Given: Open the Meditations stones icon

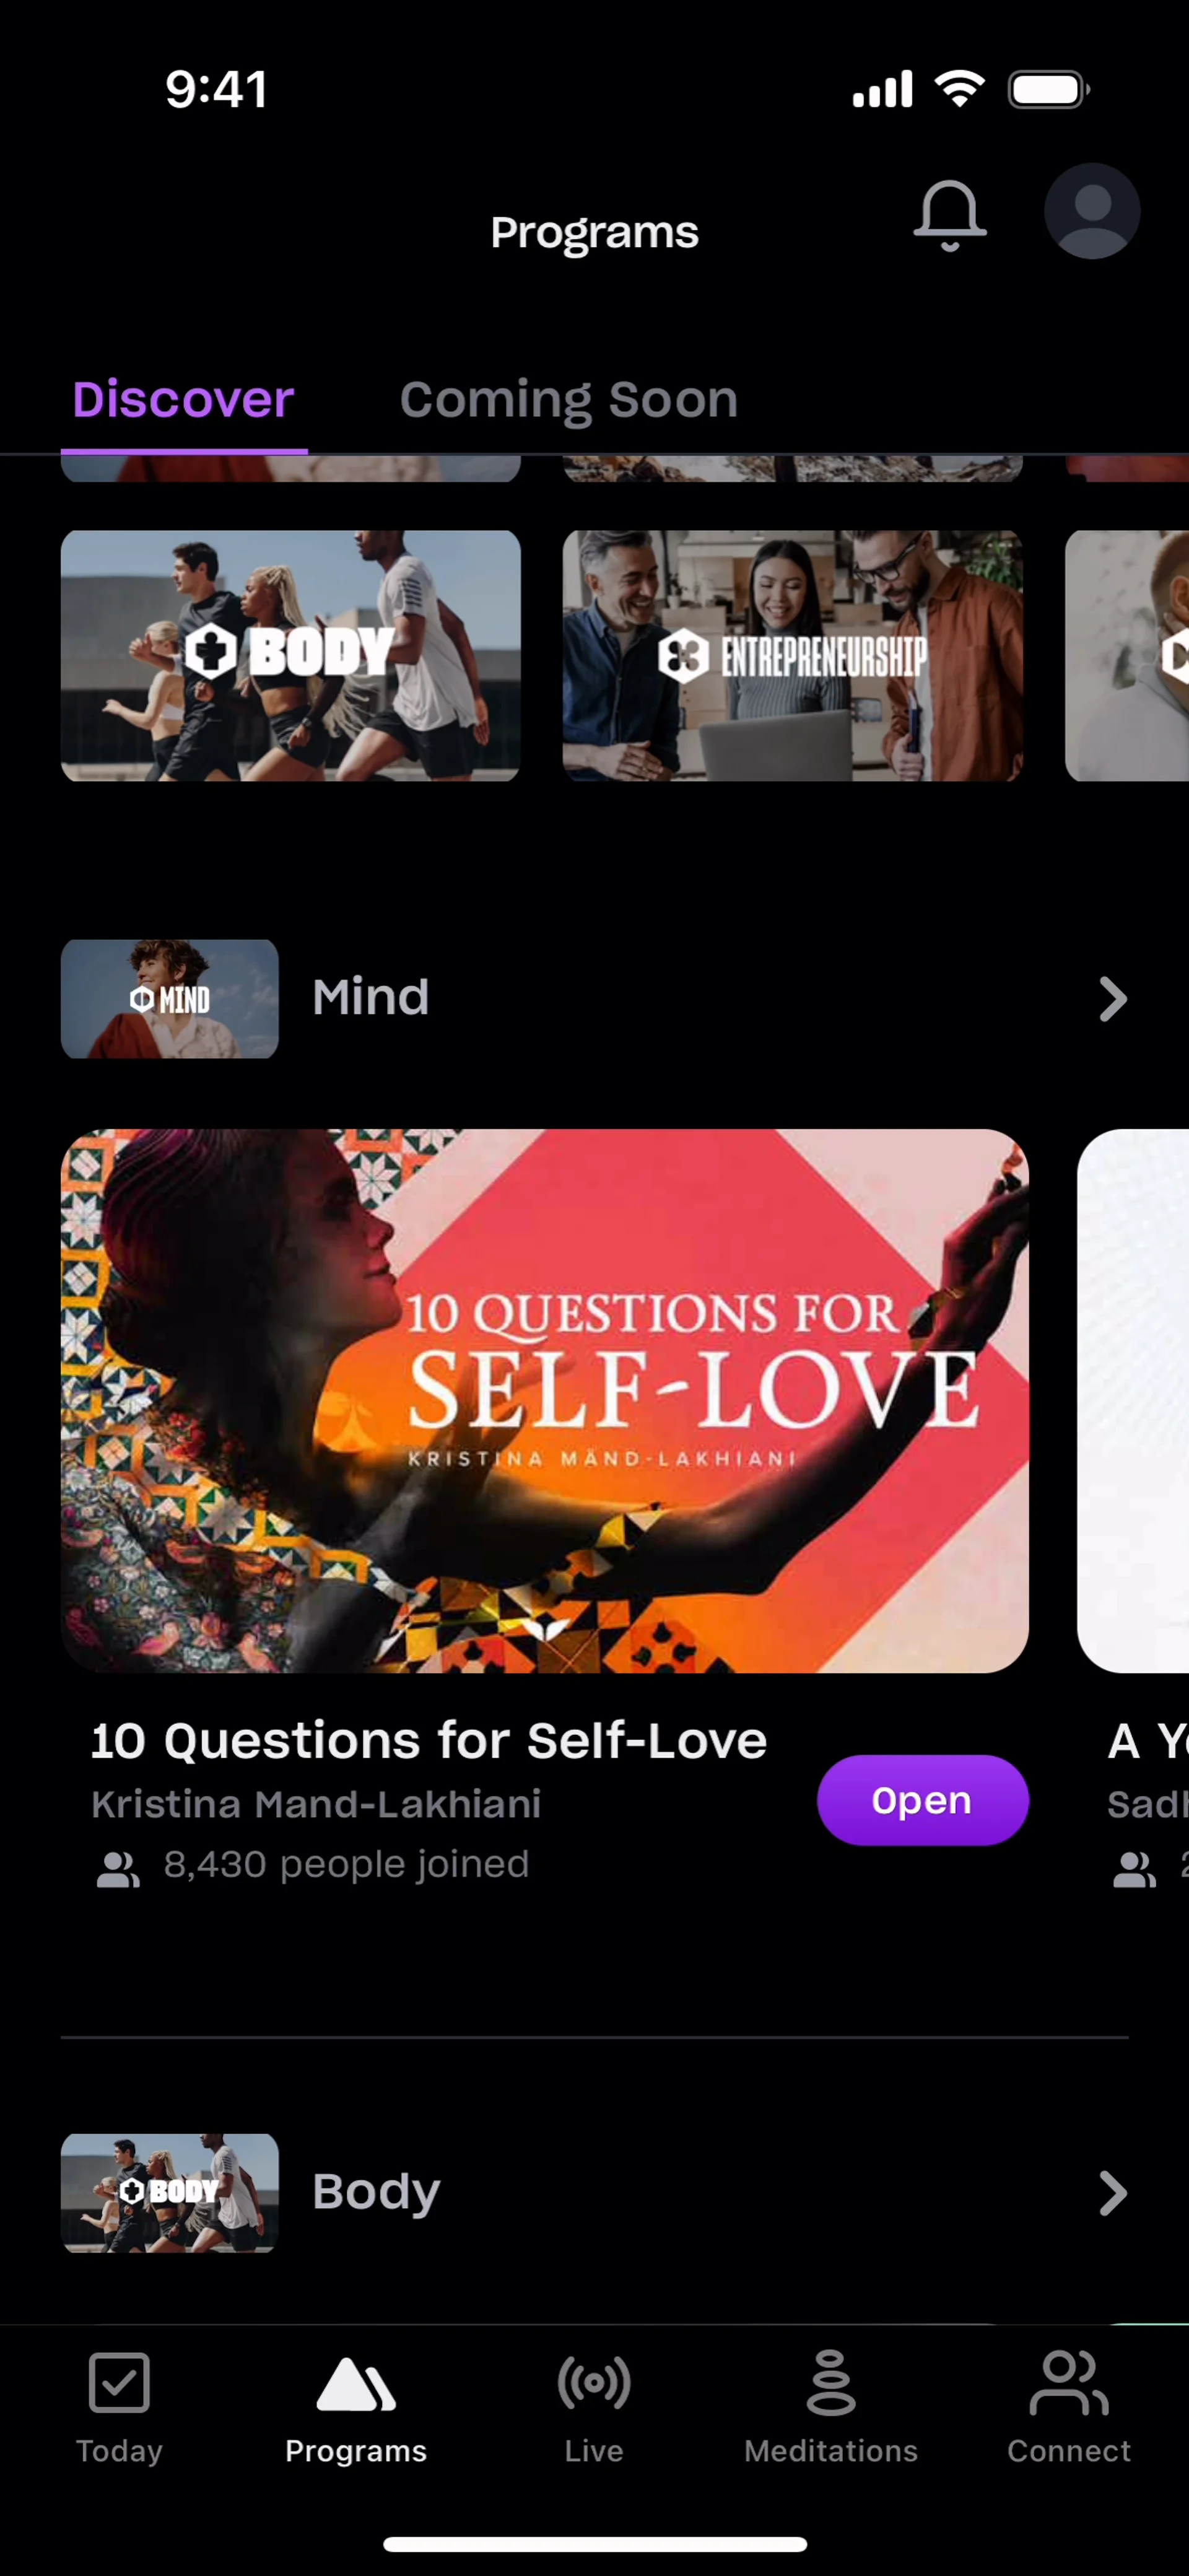Looking at the screenshot, I should (831, 2383).
